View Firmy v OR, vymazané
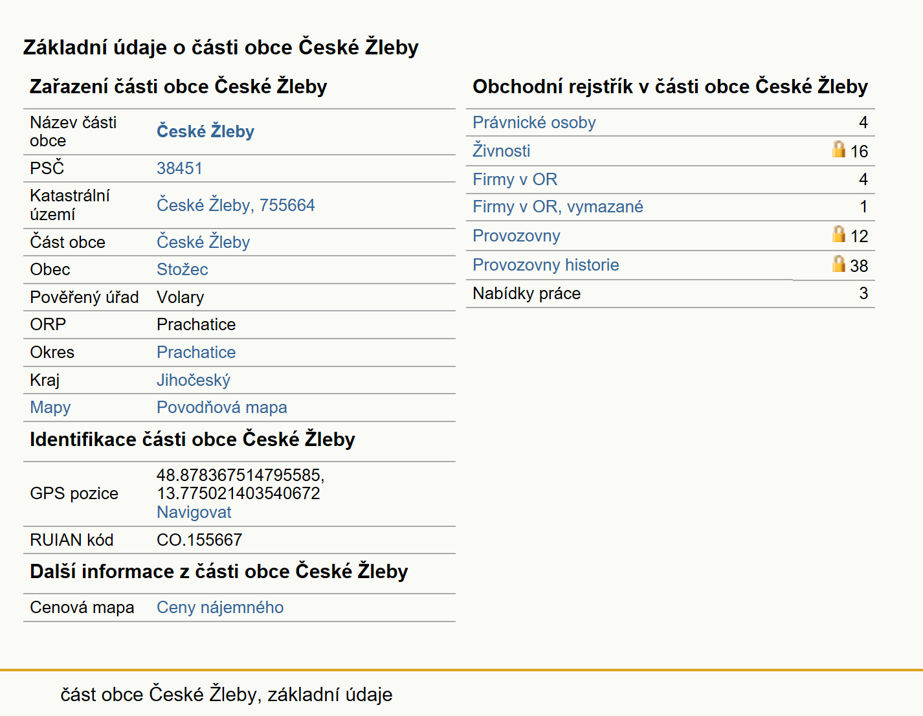This screenshot has height=716, width=923. pyautogui.click(x=558, y=207)
